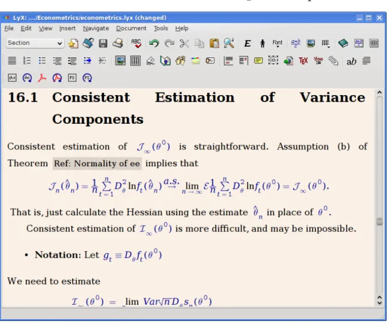Decrease nesting depth (grey arrow icon)

(x=102, y=61)
